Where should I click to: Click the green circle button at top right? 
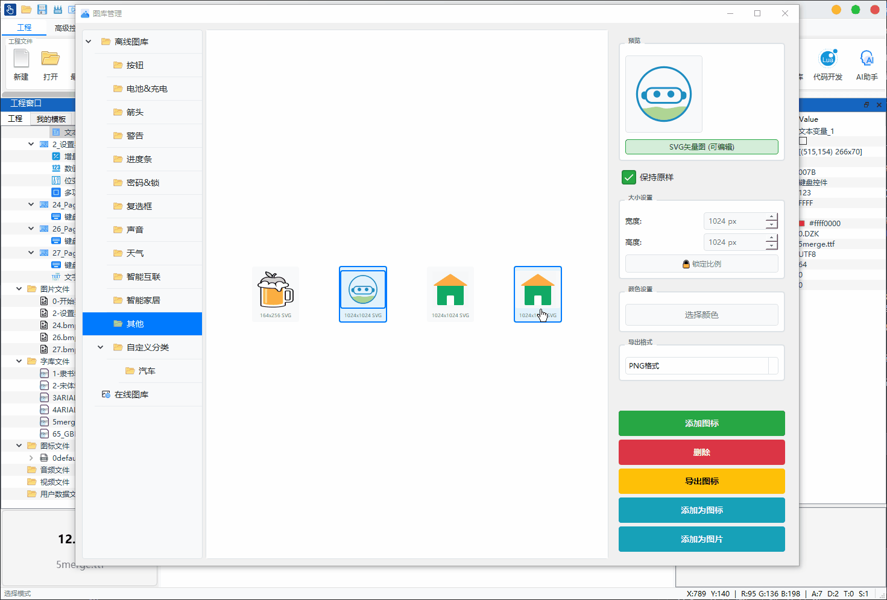856,10
